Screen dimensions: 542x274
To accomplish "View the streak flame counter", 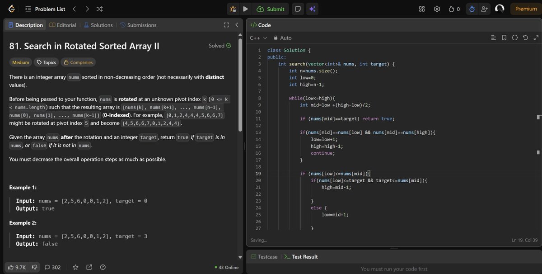I will click(454, 9).
